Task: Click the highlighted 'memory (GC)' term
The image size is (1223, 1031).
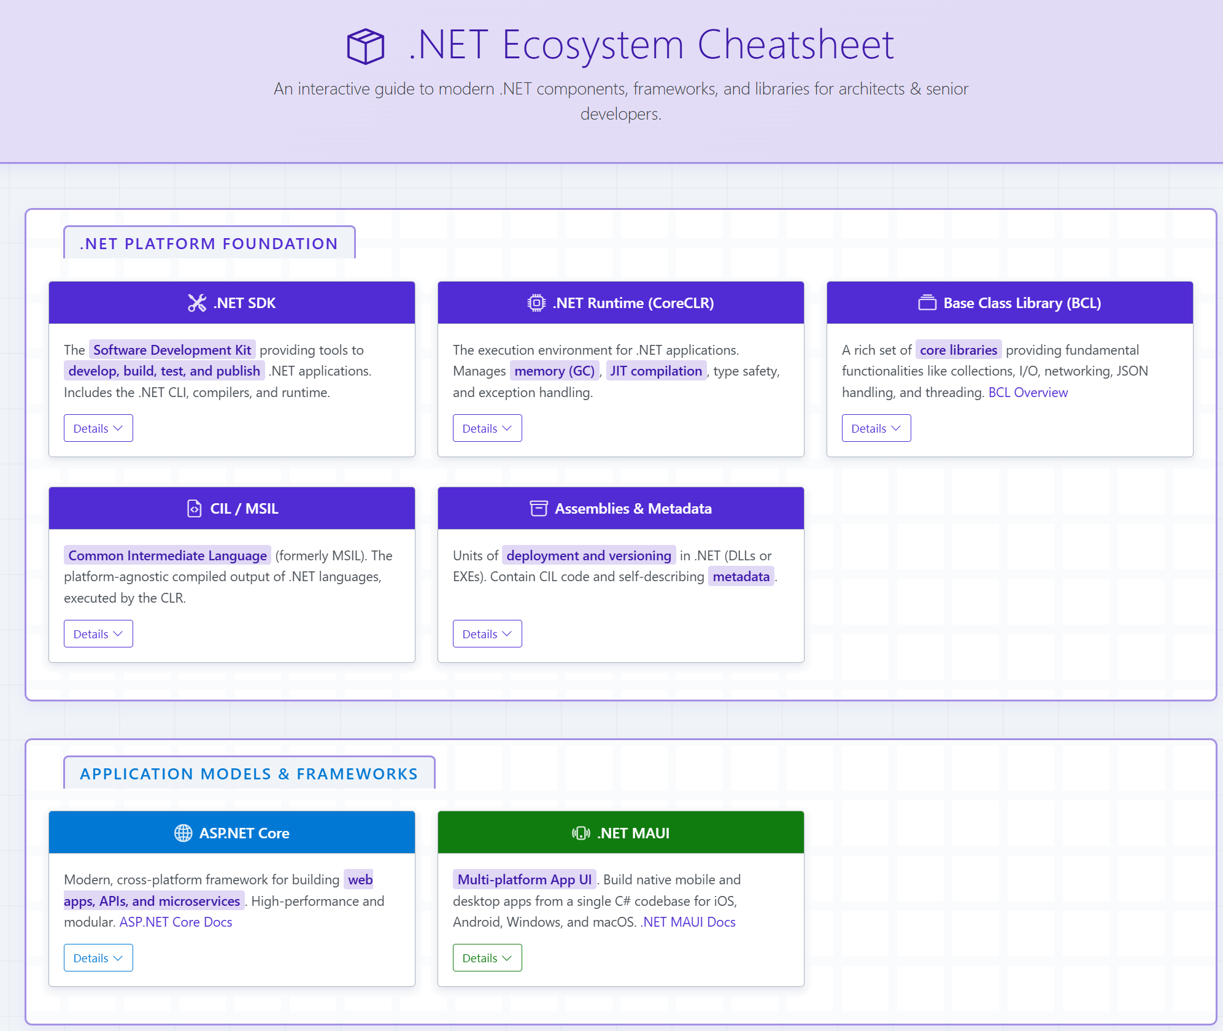Action: tap(555, 371)
